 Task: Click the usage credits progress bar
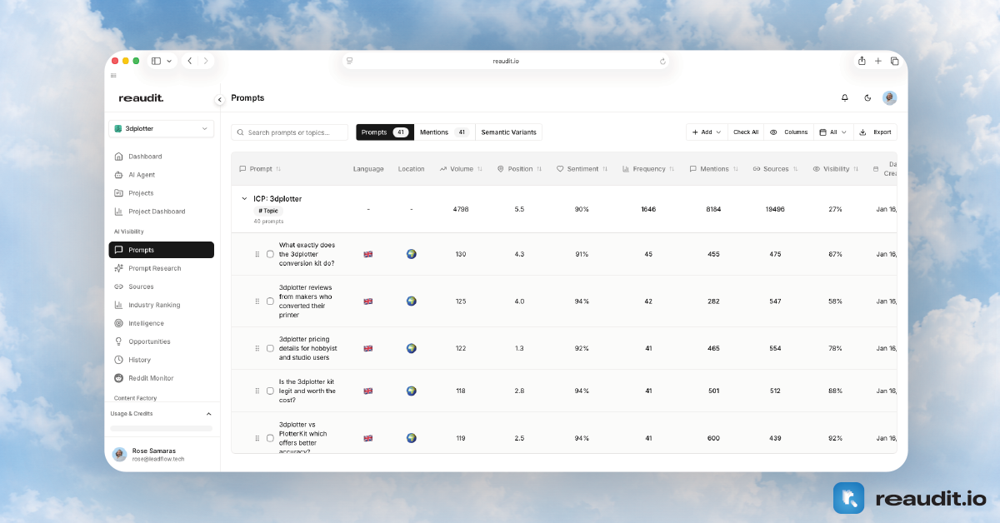point(161,429)
